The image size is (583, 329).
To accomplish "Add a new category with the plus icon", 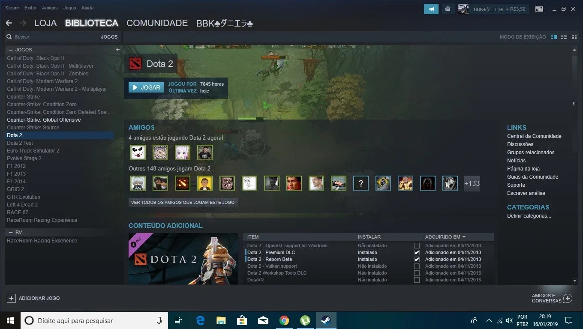I will [x=118, y=49].
